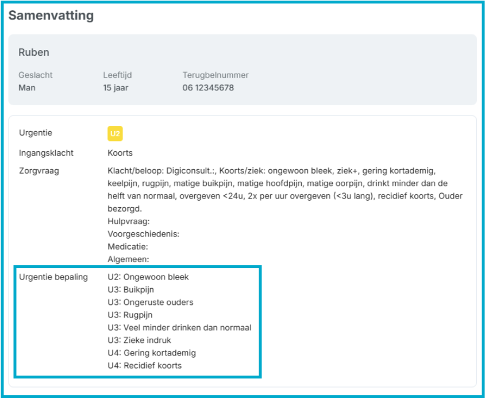
Task: Select the U4: Recidief koorts entry
Action: point(145,365)
